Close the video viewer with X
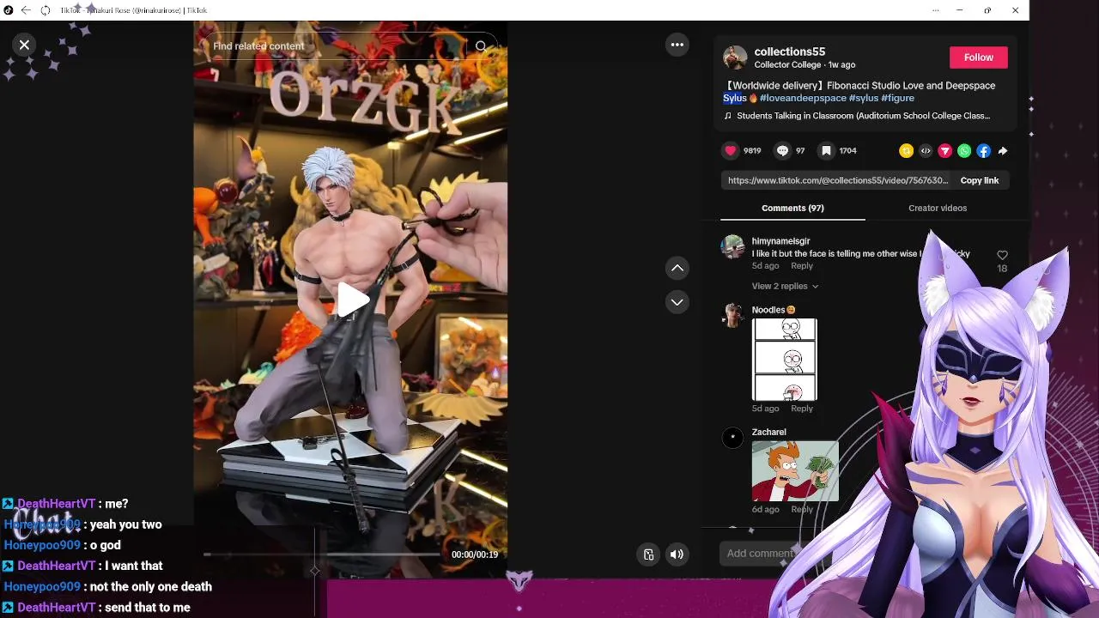The height and width of the screenshot is (618, 1099). point(24,45)
